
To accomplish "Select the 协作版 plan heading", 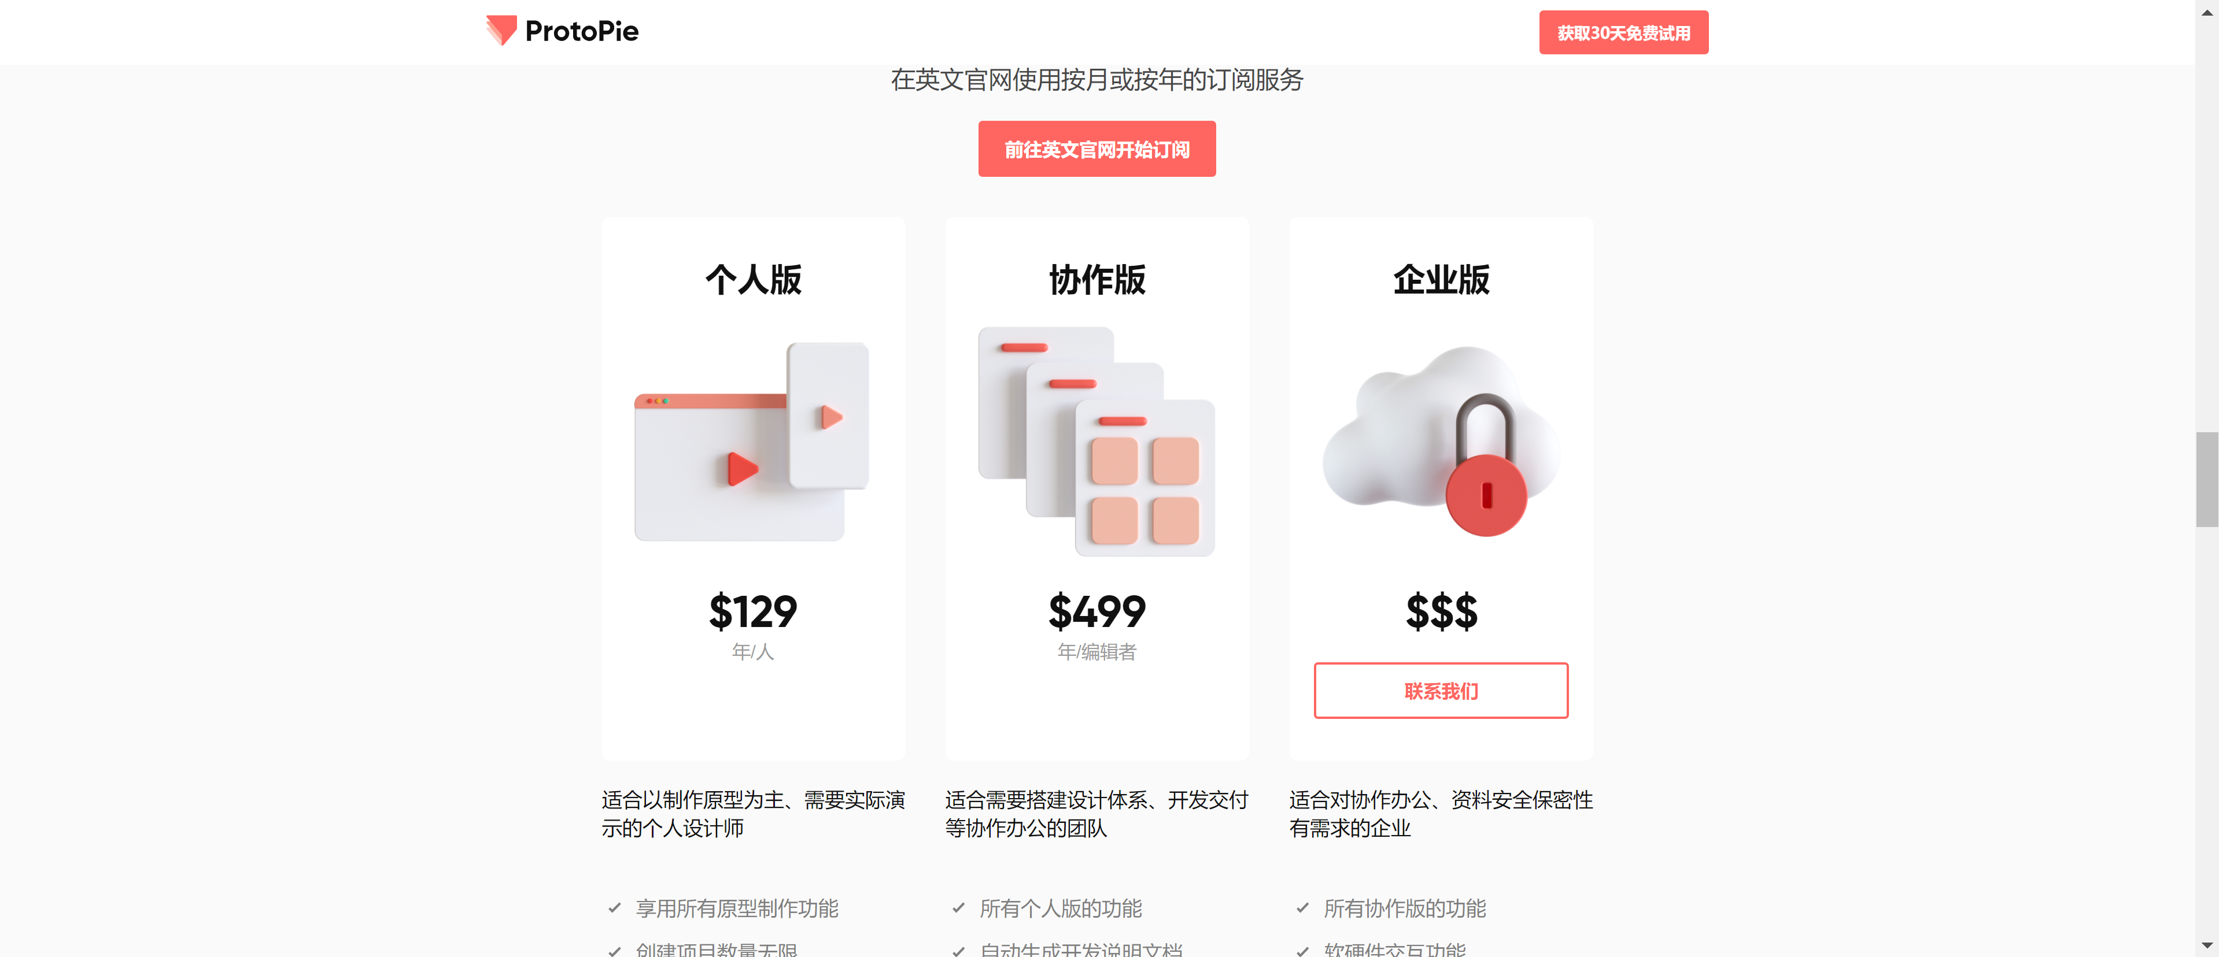I will [x=1096, y=280].
